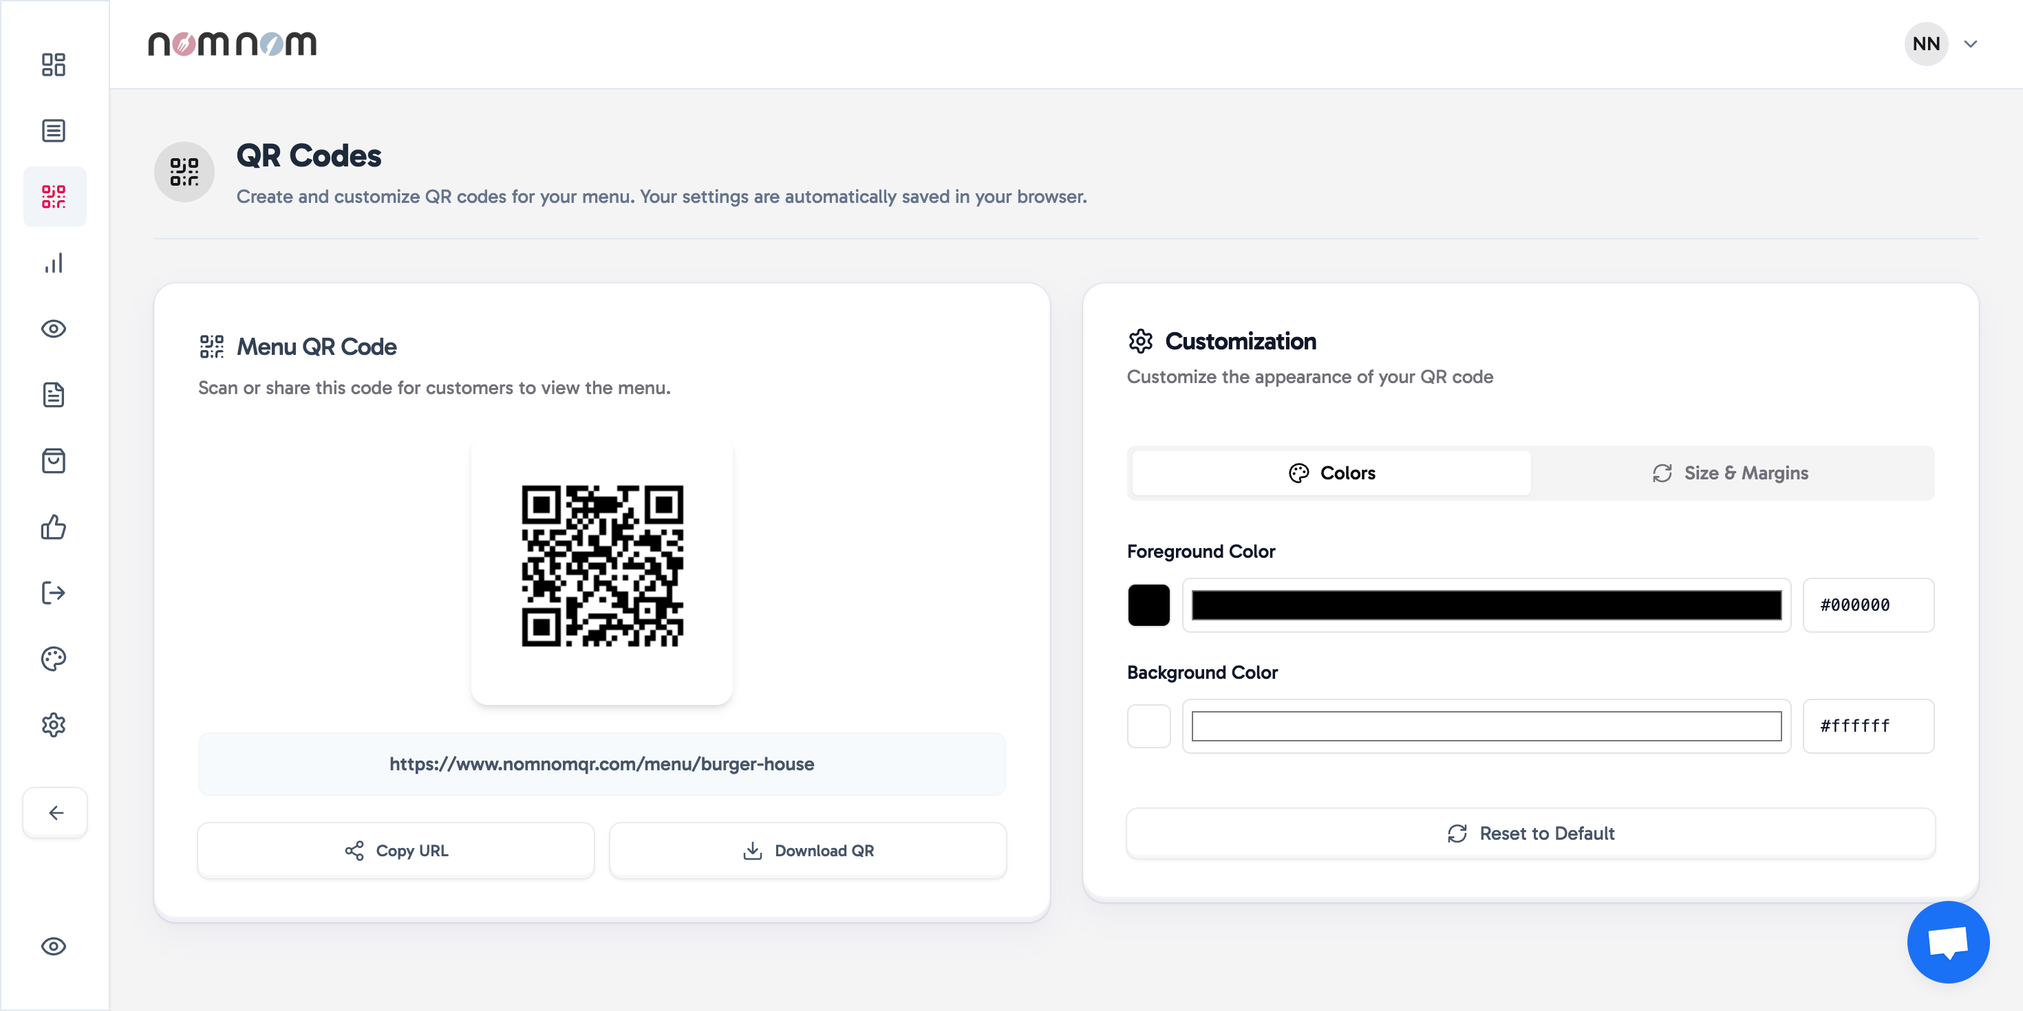Image resolution: width=2023 pixels, height=1011 pixels.
Task: Open the shopping bag orders icon
Action: 54,461
